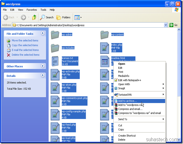
Task: Open the Back history dropdown arrow
Action: (x=17, y=17)
